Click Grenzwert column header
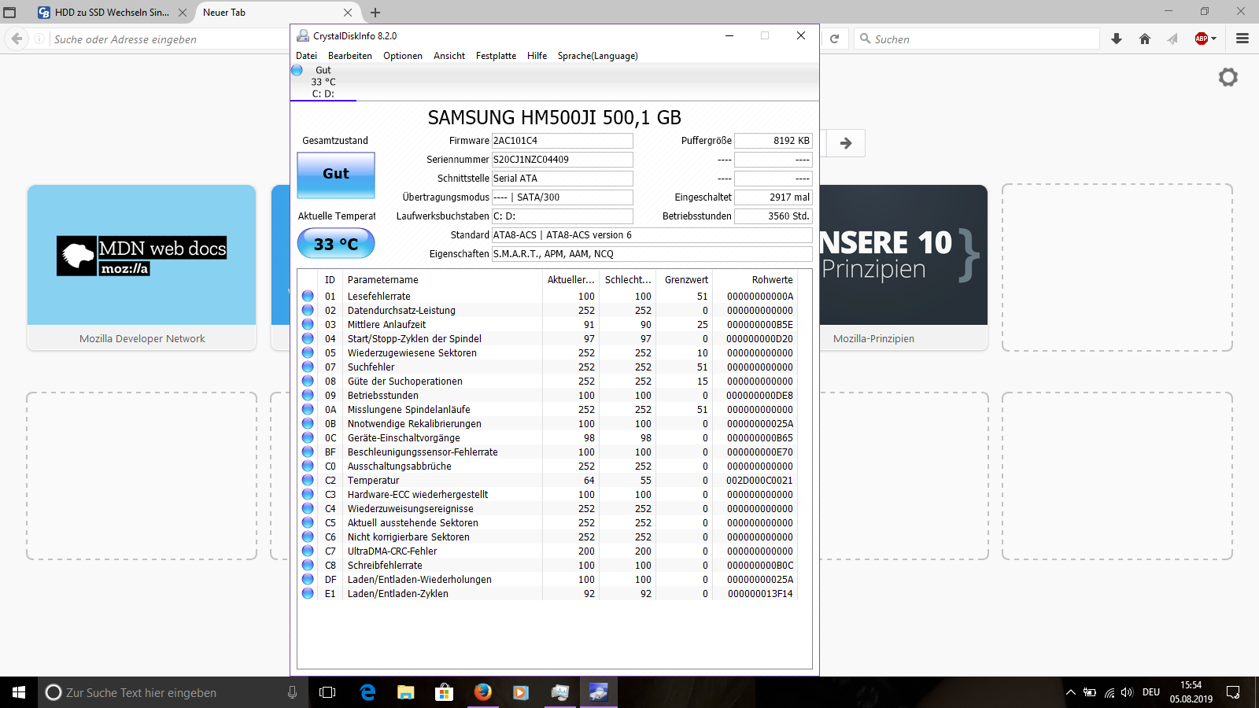The image size is (1259, 708). click(x=685, y=280)
